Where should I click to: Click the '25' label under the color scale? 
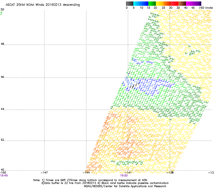tap(163, 8)
